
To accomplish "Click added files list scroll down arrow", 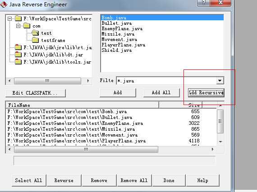I will click(x=220, y=142).
